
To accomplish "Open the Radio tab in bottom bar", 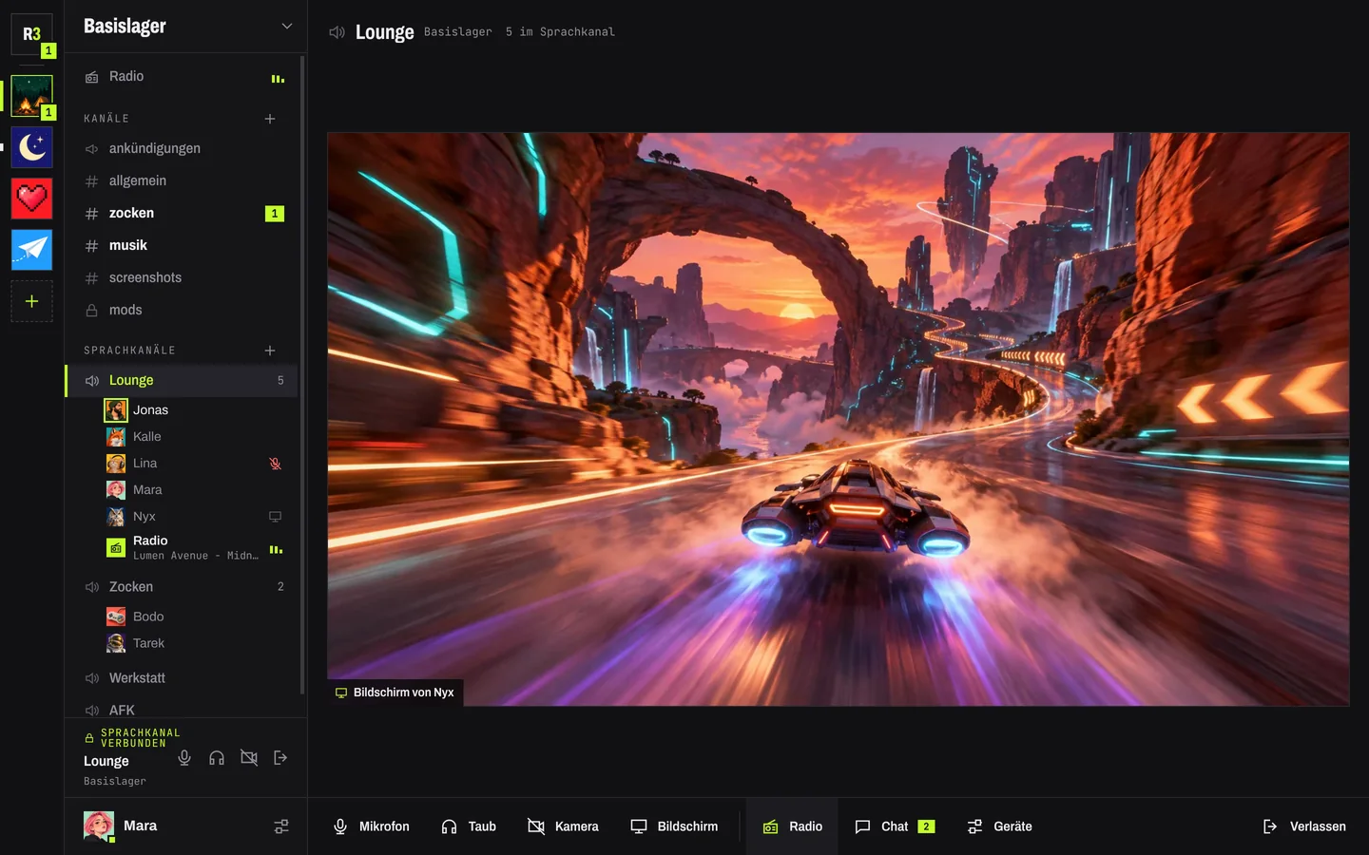I will (x=792, y=826).
